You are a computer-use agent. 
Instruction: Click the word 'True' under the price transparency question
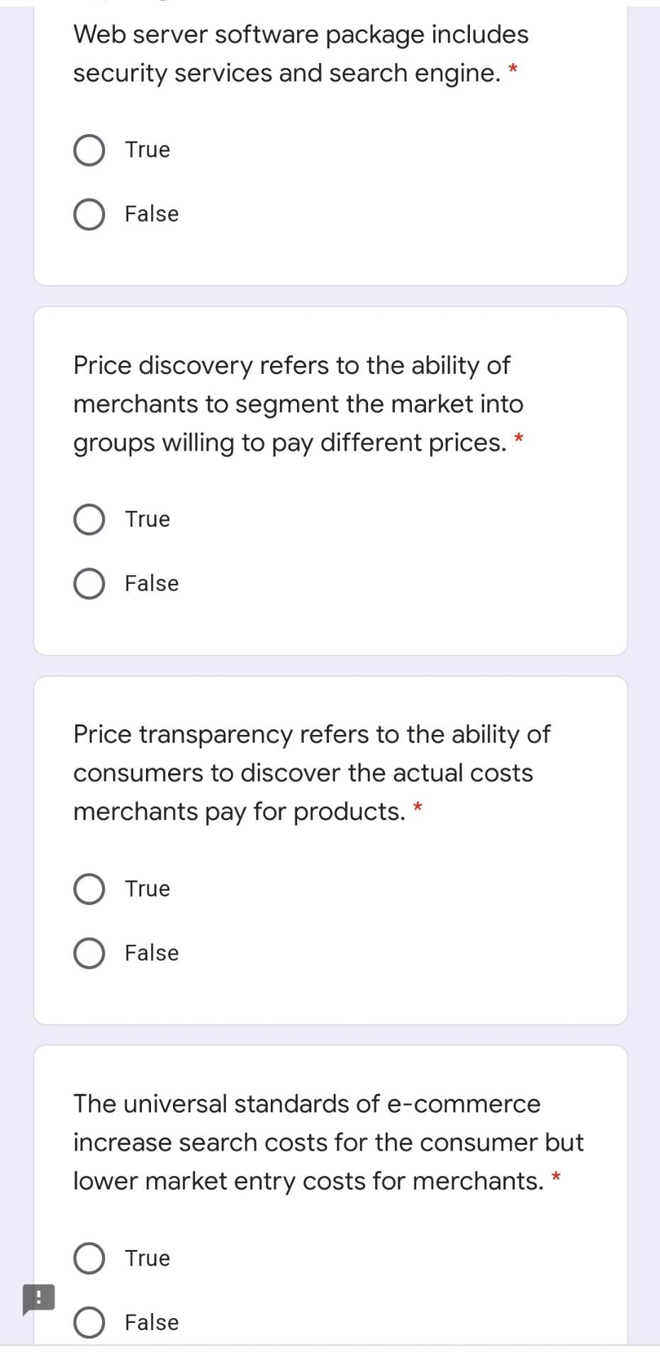[147, 889]
